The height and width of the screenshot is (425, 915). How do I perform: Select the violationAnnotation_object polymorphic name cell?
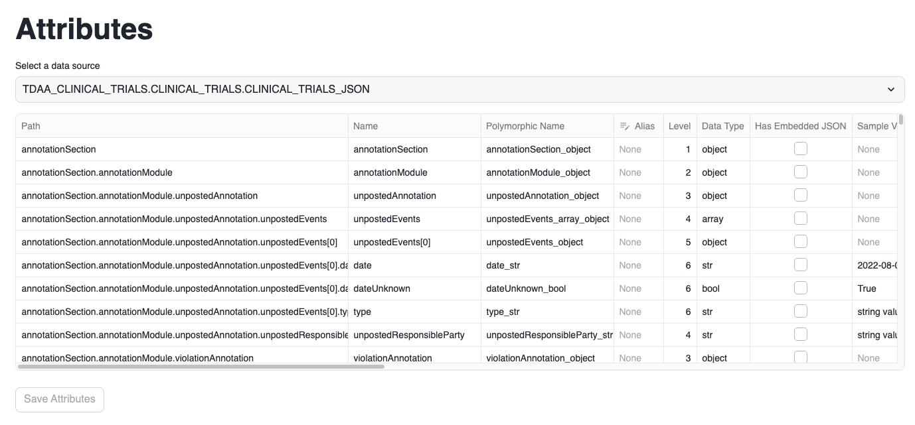coord(540,358)
